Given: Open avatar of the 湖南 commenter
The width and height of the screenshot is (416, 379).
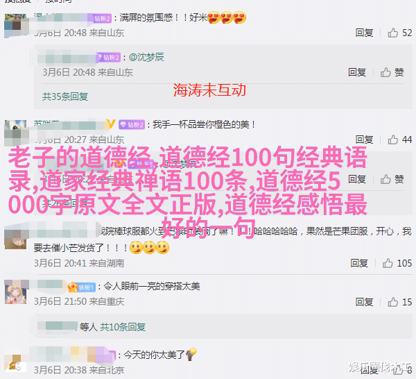Looking at the screenshot, I should (16, 237).
